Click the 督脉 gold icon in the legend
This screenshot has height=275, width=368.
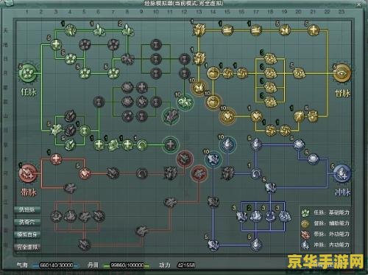305,223
